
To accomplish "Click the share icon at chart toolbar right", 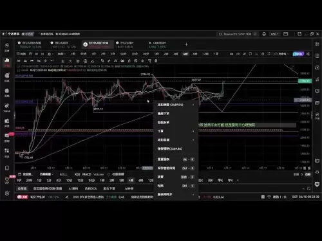I will (x=308, y=54).
